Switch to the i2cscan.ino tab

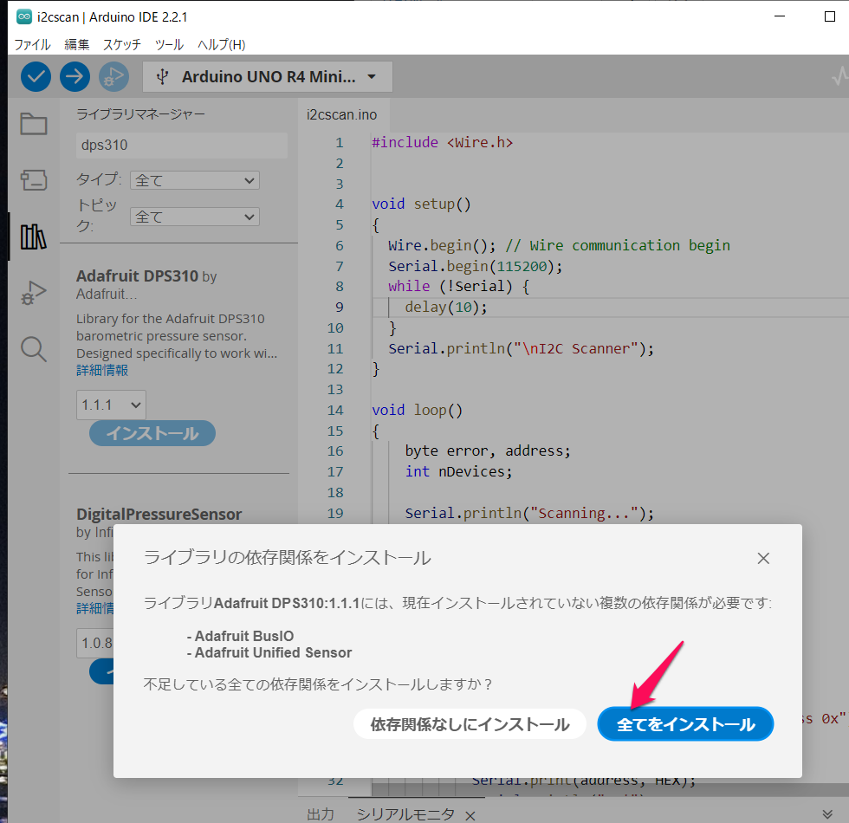pos(342,114)
